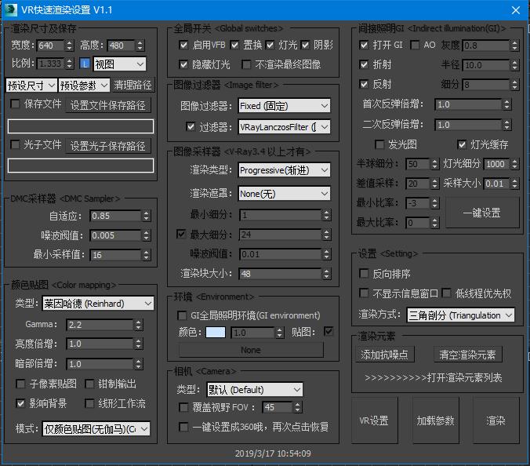The image size is (530, 466).
Task: Toggle 反射 checkbox
Action: pyautogui.click(x=364, y=84)
